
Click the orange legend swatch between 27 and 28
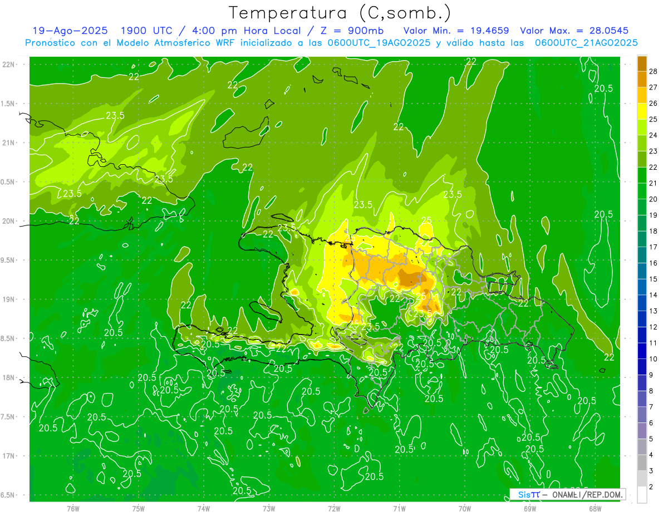(642, 80)
